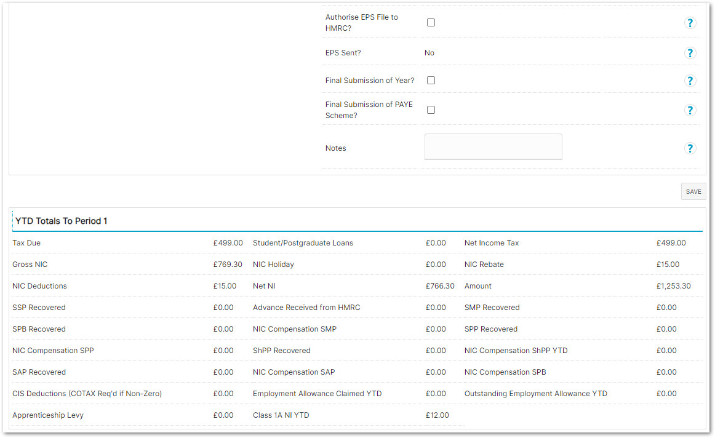This screenshot has width=715, height=438.
Task: Click the help icon next to Notes
Action: click(690, 148)
